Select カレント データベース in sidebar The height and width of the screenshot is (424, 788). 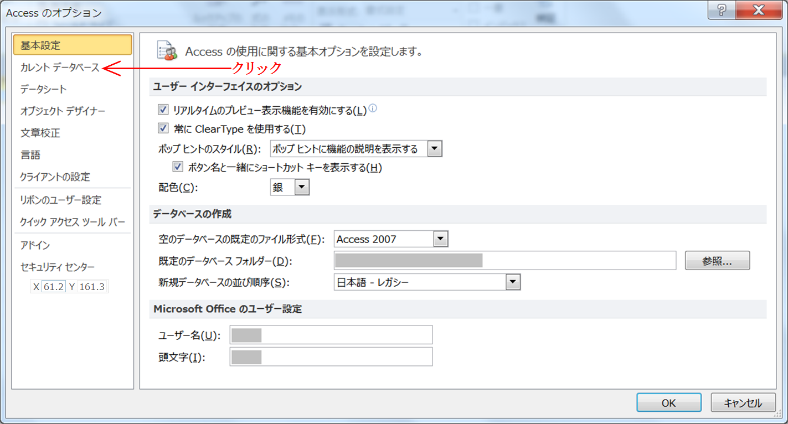pos(60,68)
